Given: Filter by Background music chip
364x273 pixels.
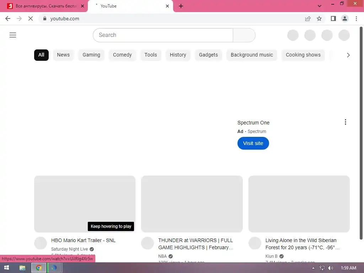Looking at the screenshot, I should (252, 55).
